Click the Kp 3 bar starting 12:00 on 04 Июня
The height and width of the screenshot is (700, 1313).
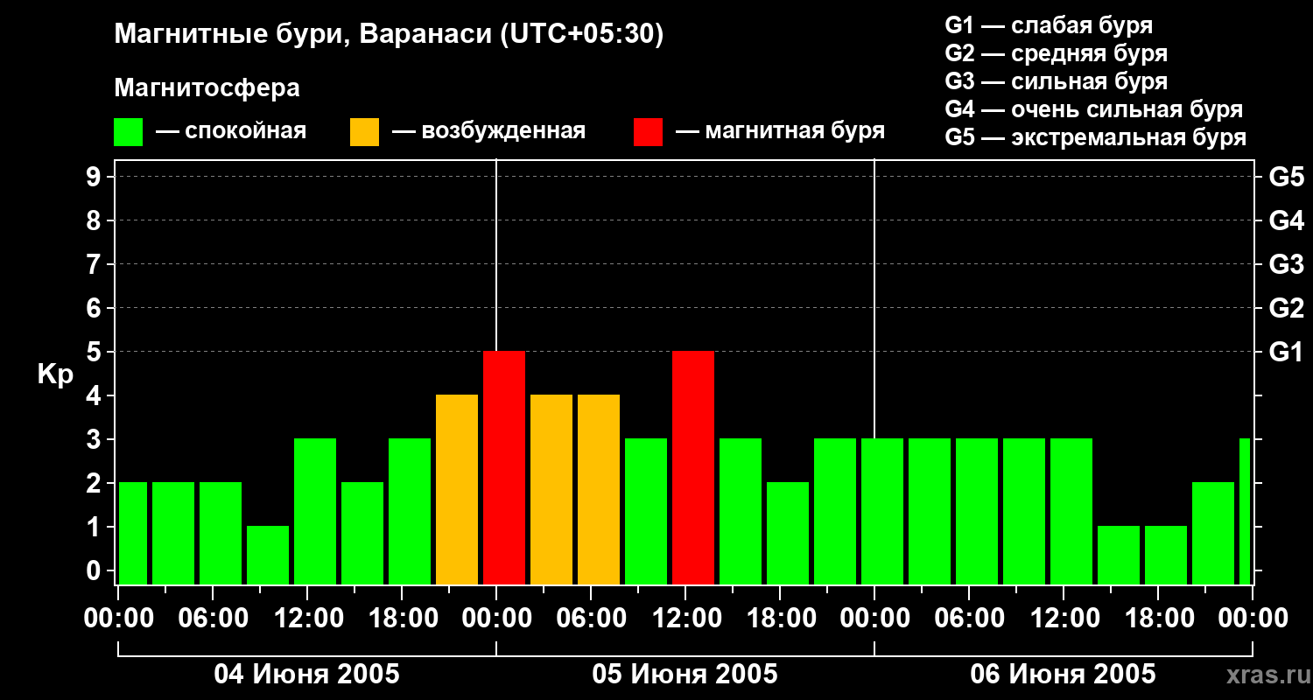click(x=315, y=512)
